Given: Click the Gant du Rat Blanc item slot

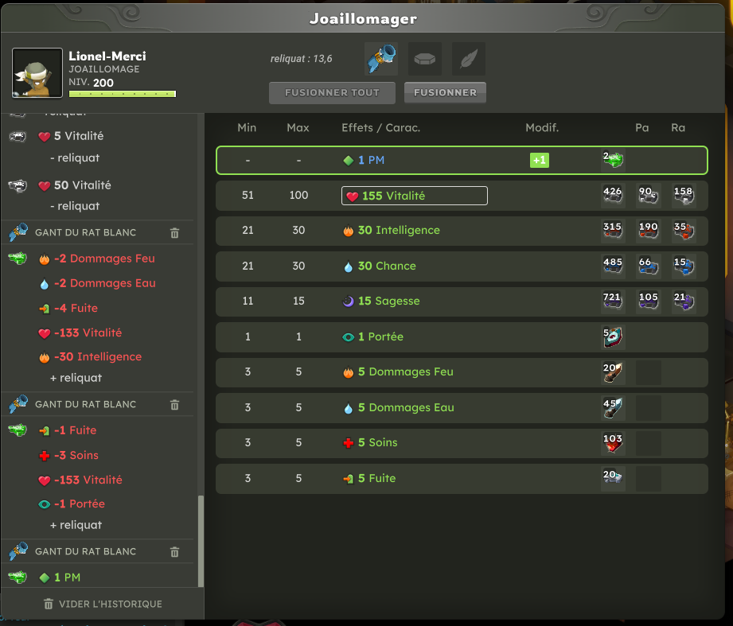Looking at the screenshot, I should tap(381, 59).
